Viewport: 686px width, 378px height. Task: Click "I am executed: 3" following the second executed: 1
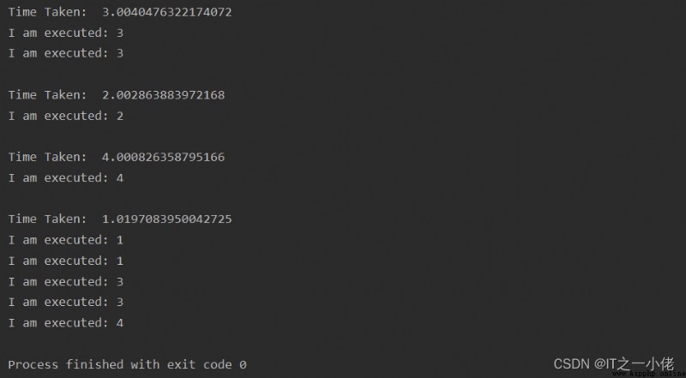[x=66, y=281]
